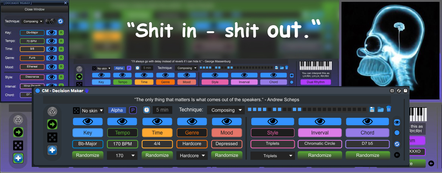
Task: Toggle the eye above the Key column
Action: click(88, 121)
